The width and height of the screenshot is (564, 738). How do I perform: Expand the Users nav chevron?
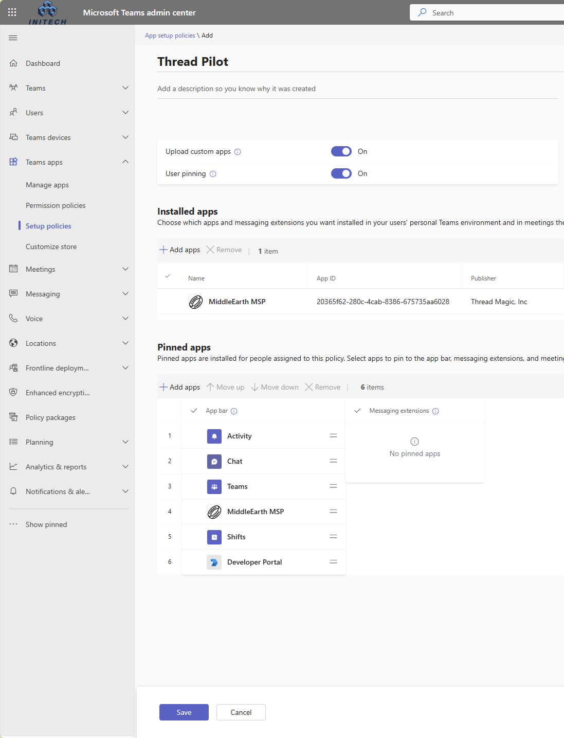[125, 113]
